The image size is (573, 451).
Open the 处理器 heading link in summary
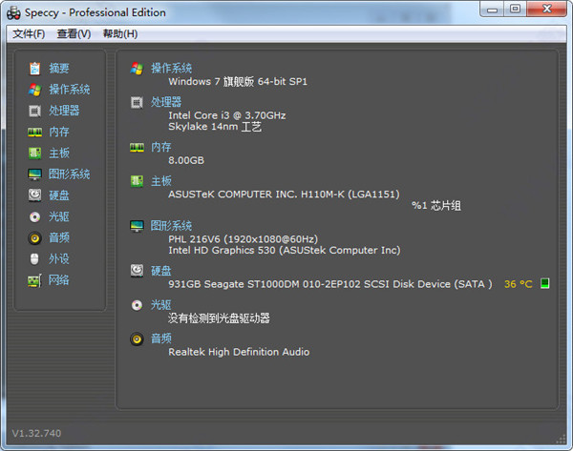(x=166, y=102)
